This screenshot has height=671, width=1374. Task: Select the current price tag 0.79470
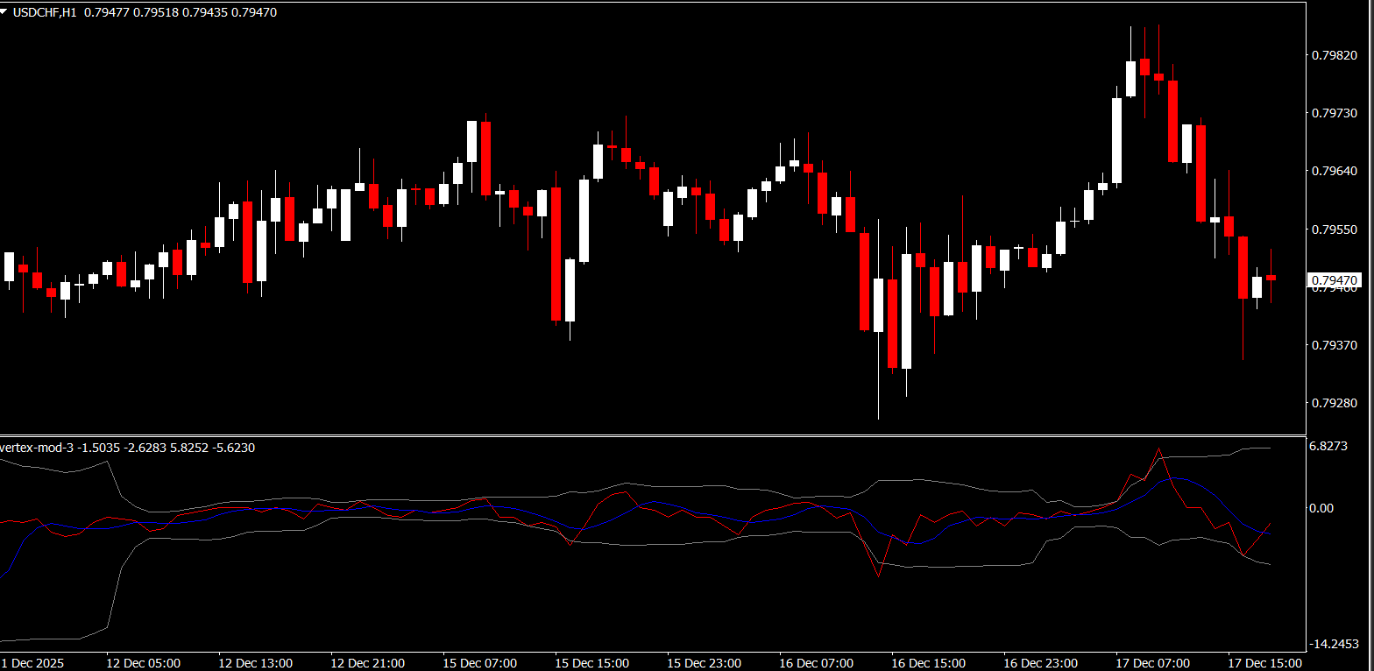(1335, 281)
